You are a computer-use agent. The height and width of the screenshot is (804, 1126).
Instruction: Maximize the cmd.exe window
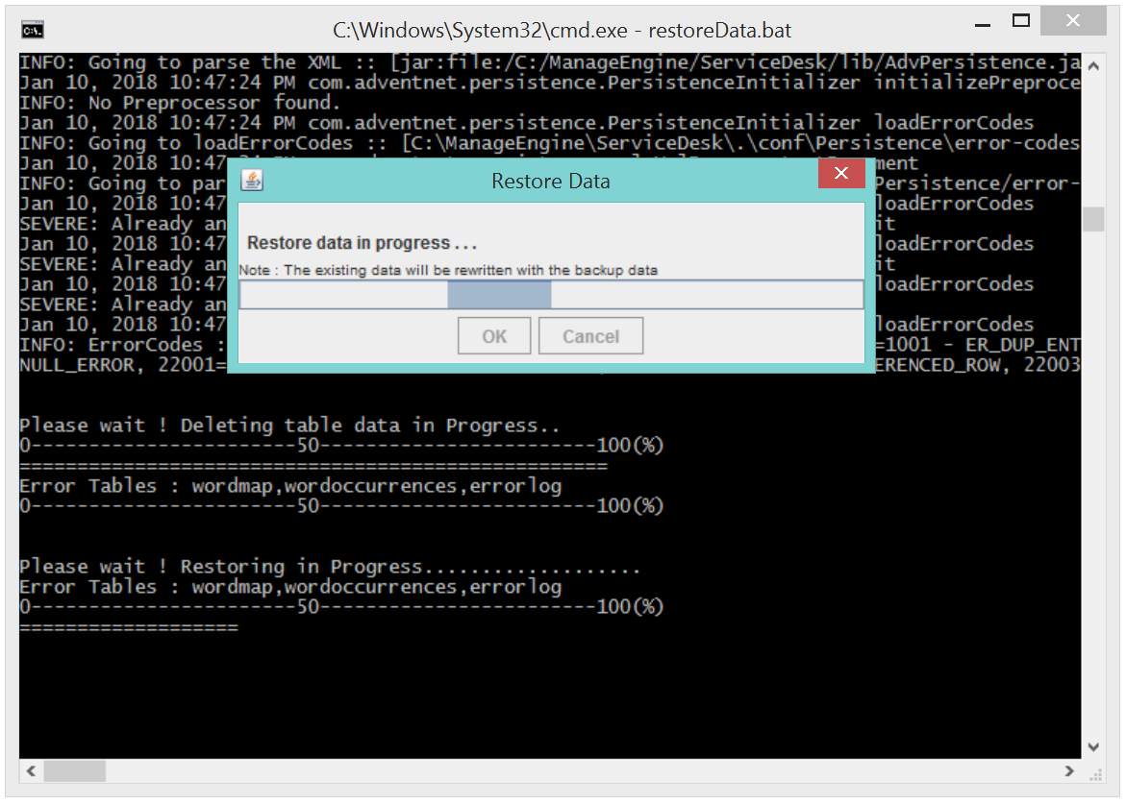coord(1020,21)
